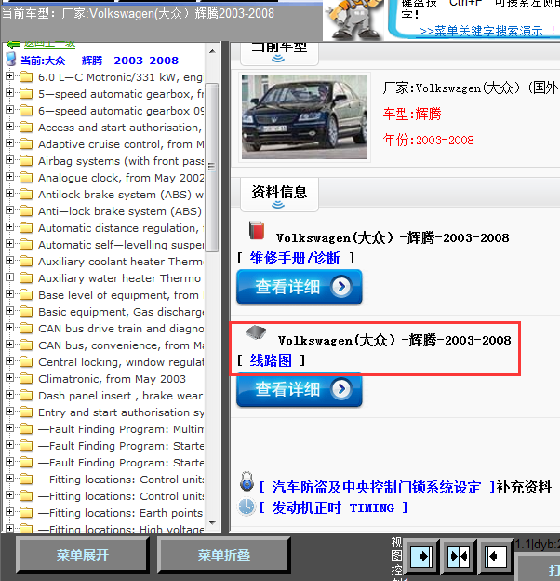This screenshot has width=560, height=581.
Task: Click folder icon of Access and start authorisation
Action: point(26,128)
